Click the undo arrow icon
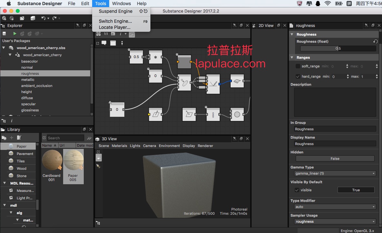The width and height of the screenshot is (382, 233). [x=43, y=18]
